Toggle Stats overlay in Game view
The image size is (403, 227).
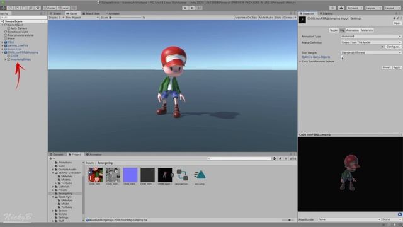[278, 18]
